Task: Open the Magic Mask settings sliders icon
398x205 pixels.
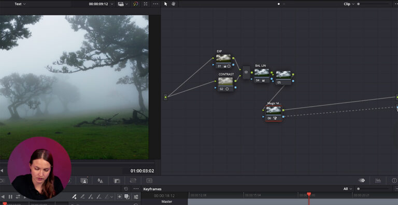Action: click(136, 197)
